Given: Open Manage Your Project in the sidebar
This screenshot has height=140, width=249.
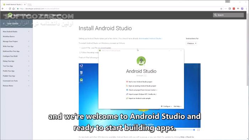Looking at the screenshot, I should [x=10, y=41].
